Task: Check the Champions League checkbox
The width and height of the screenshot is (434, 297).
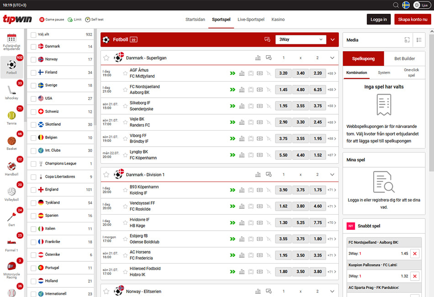Action: coord(33,164)
